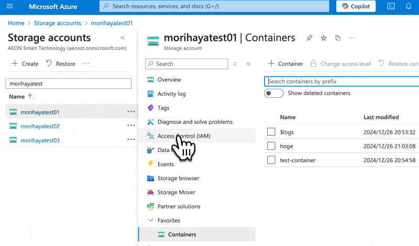
Task: Open Overview in the resource menu
Action: pyautogui.click(x=169, y=80)
